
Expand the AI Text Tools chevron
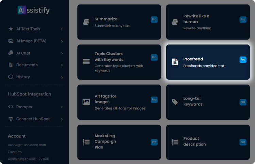pos(62,29)
